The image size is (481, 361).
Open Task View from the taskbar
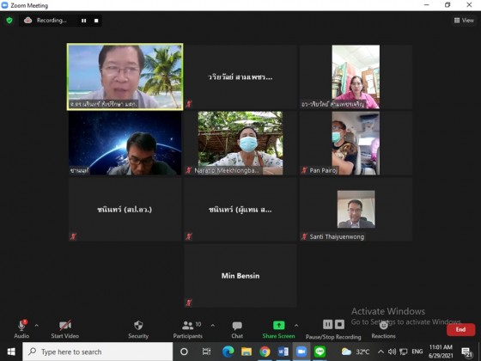(206, 352)
